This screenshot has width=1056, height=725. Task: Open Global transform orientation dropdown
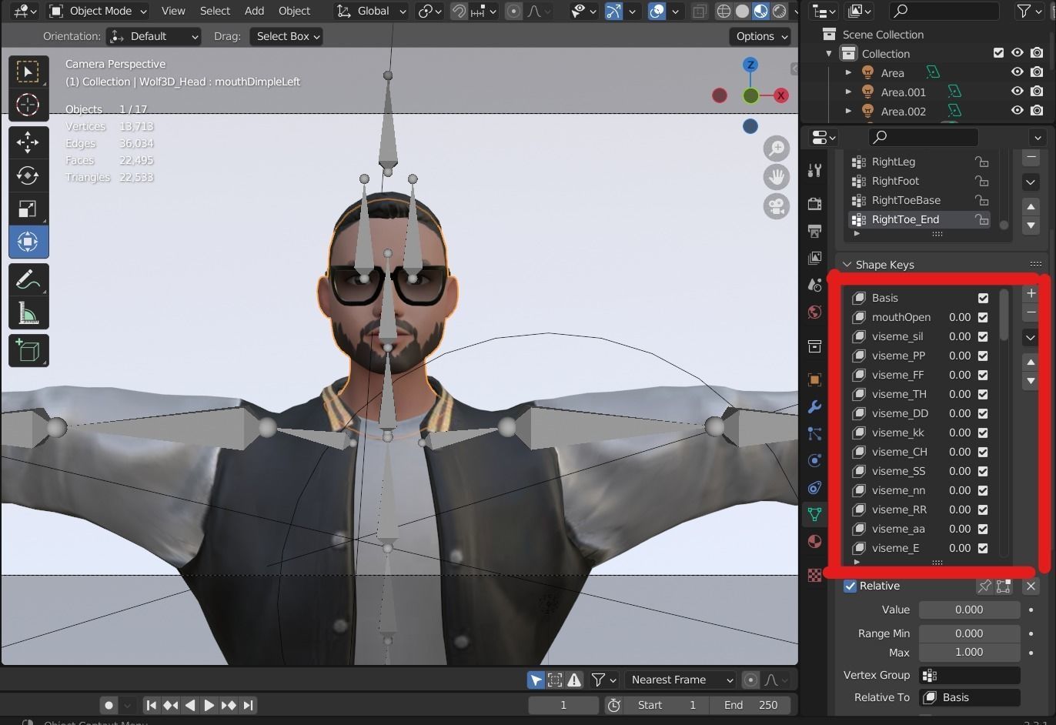371,11
